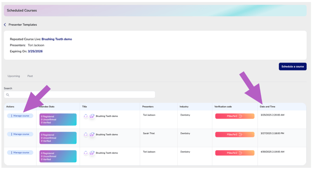Screen dimensions: 312x170
Task: Click the verification code badge in the 3/25/2025 row
Action: pyautogui.click(x=235, y=116)
